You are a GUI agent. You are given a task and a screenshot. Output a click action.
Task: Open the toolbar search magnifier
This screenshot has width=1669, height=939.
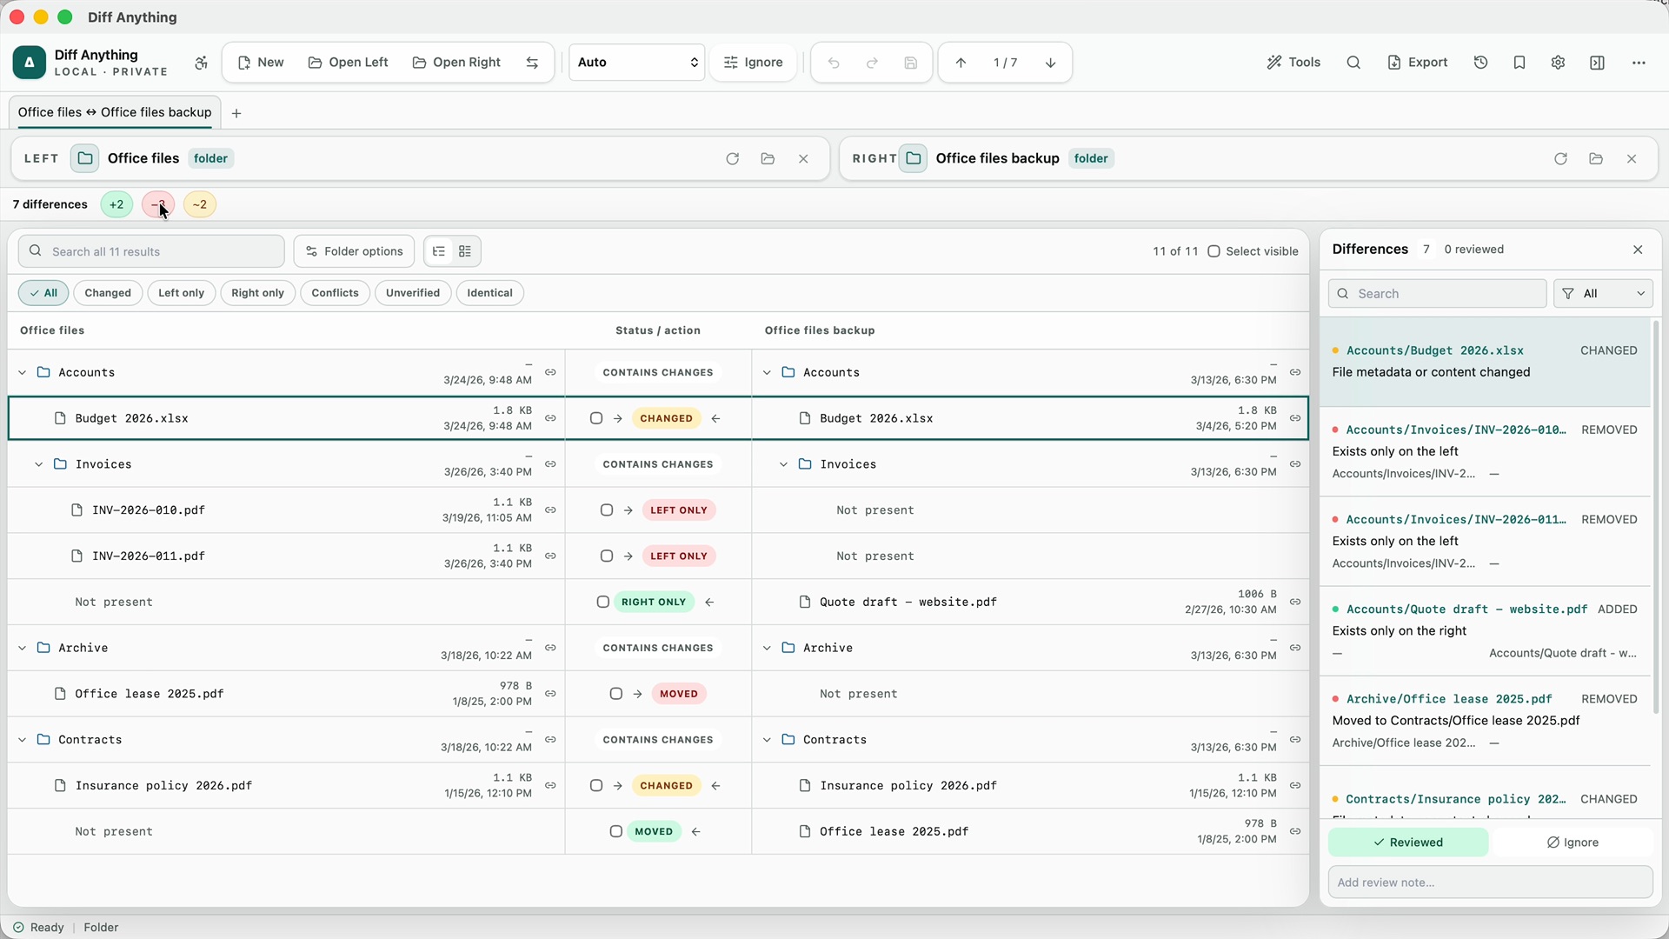(1353, 63)
